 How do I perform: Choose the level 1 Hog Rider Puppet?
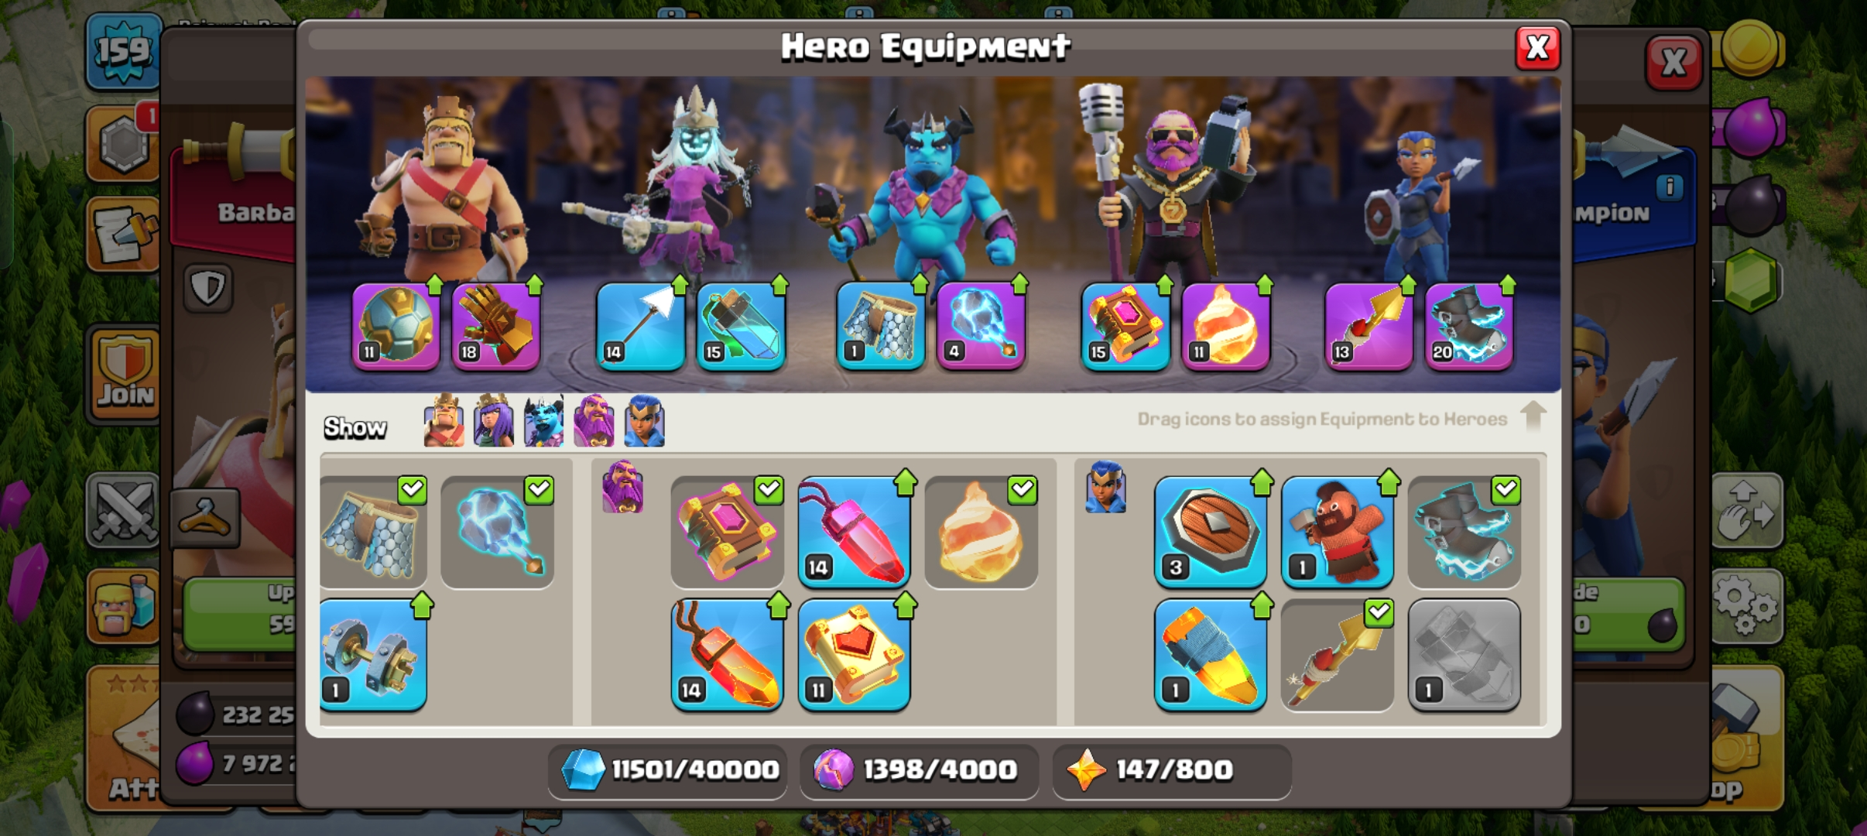tap(1338, 533)
